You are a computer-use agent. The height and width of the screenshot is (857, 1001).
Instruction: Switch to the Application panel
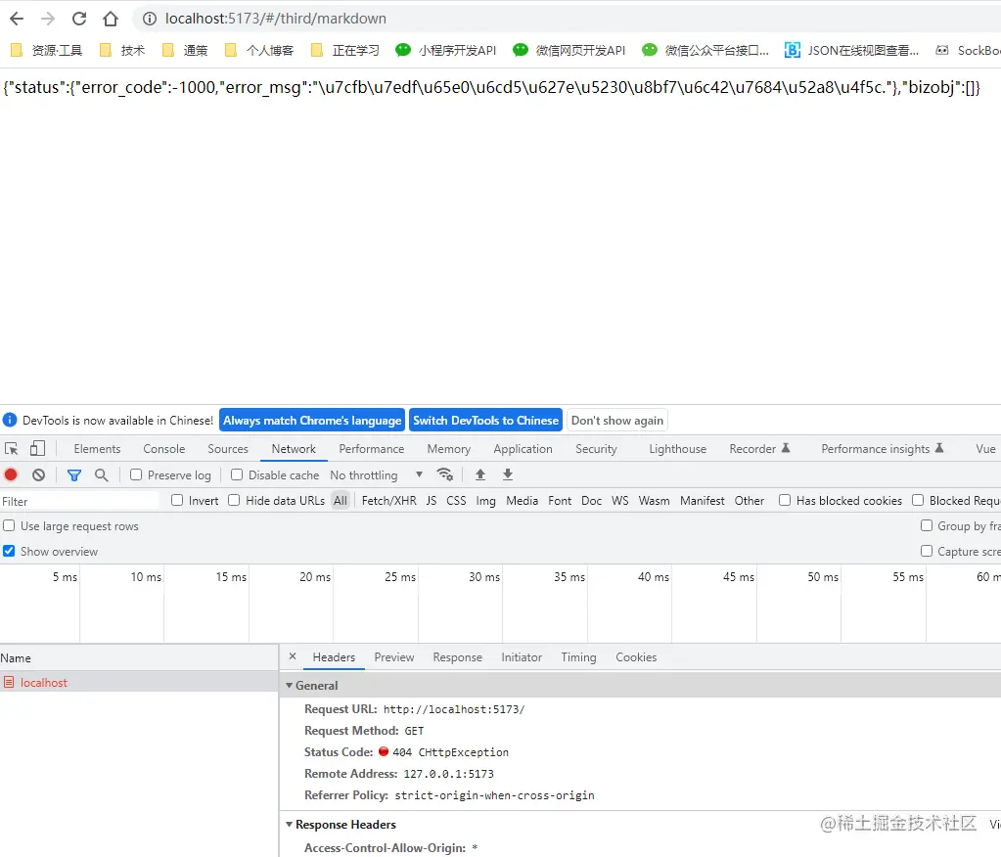click(x=523, y=449)
